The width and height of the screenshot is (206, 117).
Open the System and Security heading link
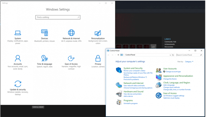[133, 68]
